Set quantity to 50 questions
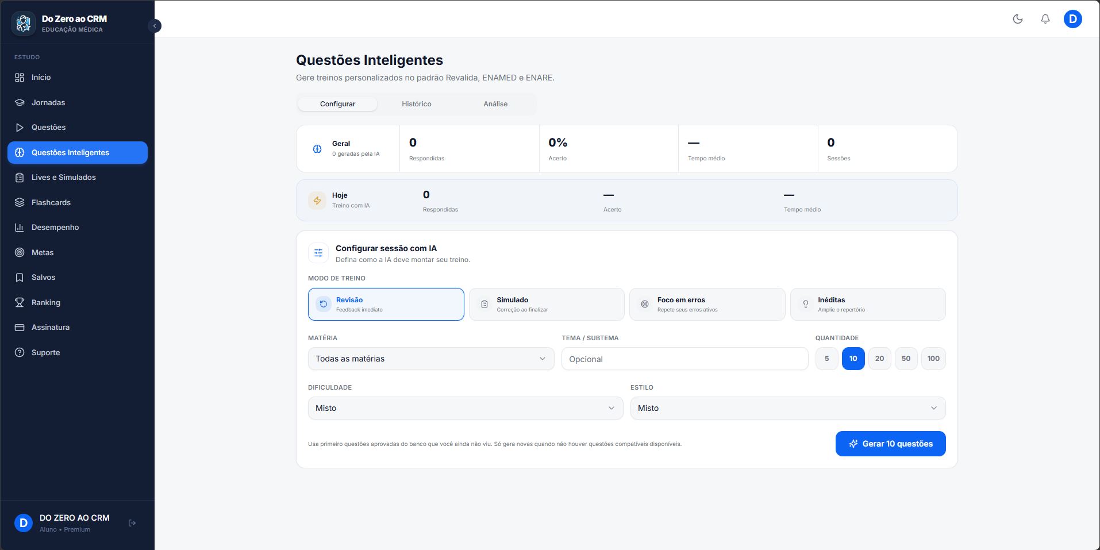The width and height of the screenshot is (1100, 550). point(906,359)
